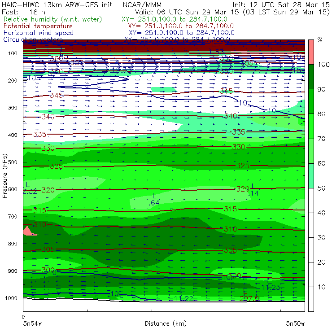Viewport: 332px width, 332px height.
Task: Click the "H 11.25" wind maximum marker
Action: pyautogui.click(x=270, y=284)
